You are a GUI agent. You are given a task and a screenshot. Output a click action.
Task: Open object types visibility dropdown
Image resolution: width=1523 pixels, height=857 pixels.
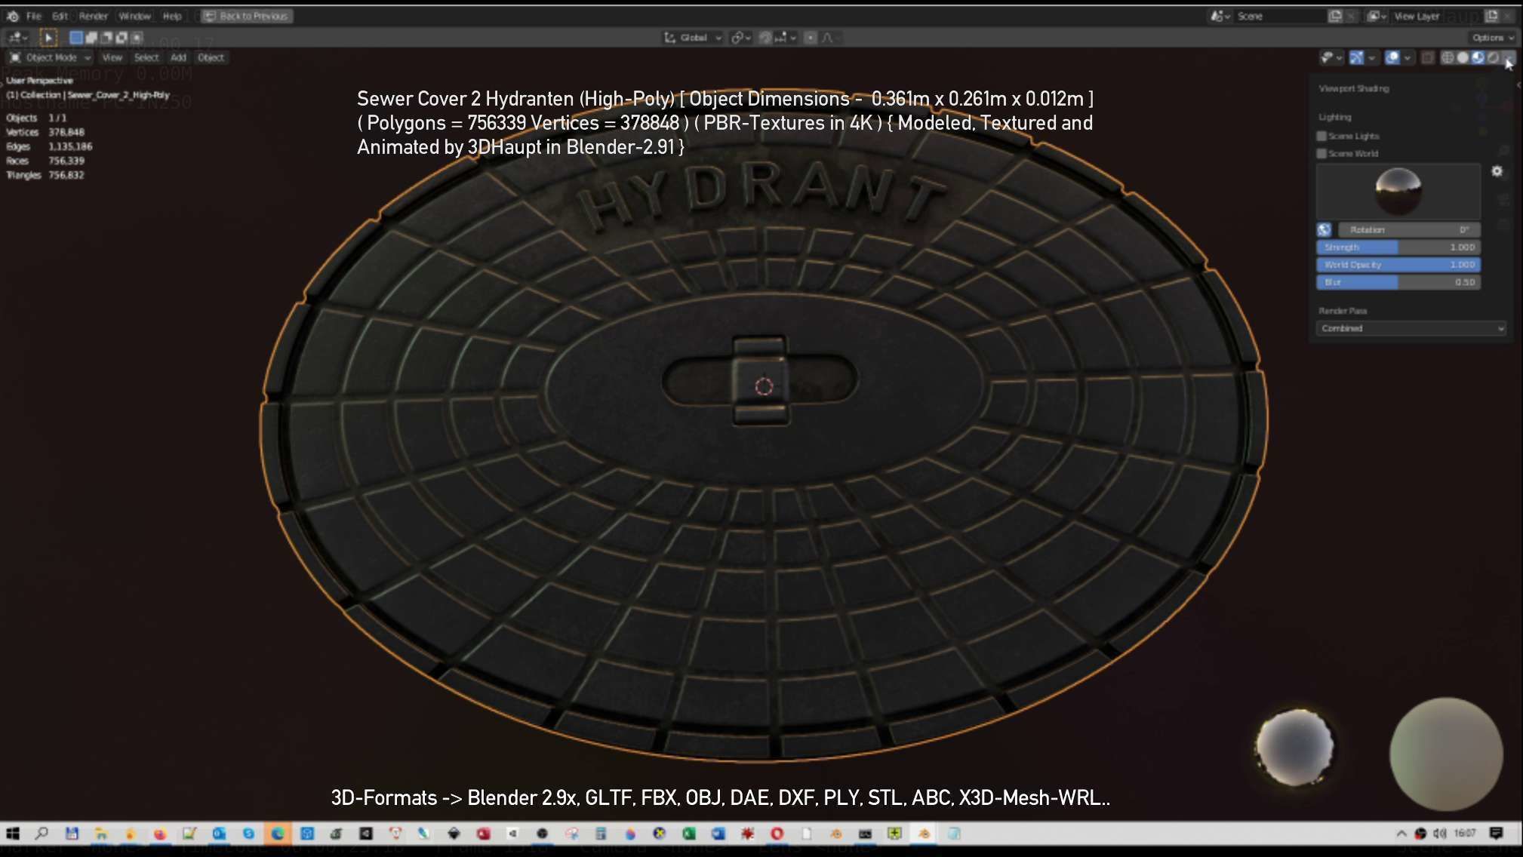click(x=1331, y=57)
